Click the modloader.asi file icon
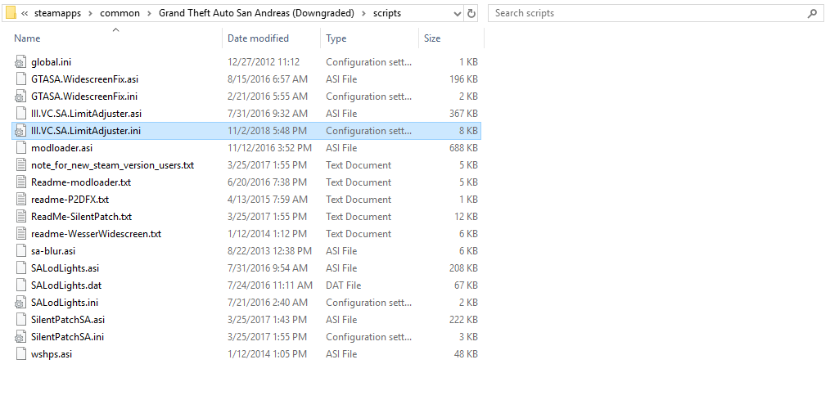830x409 pixels. click(20, 148)
